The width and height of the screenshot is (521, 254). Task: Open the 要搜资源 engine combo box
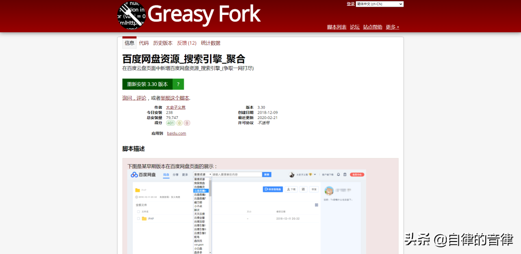pos(202,174)
